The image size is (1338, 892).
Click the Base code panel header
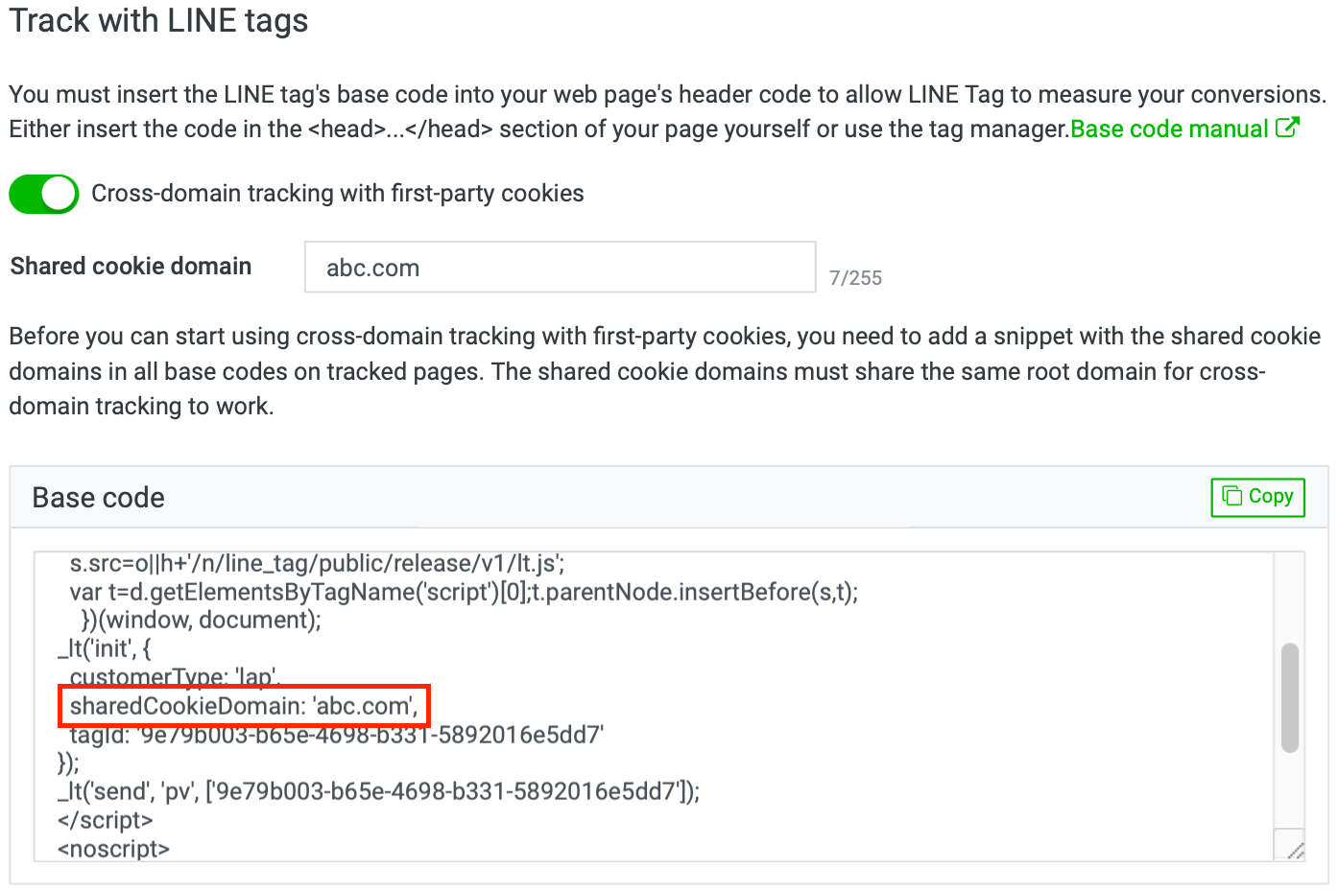669,497
